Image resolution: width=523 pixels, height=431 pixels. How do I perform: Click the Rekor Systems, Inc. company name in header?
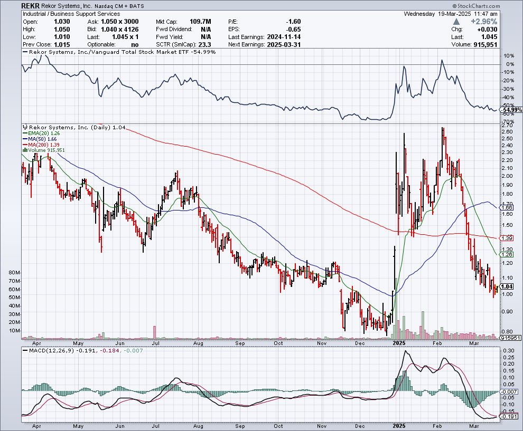pyautogui.click(x=67, y=6)
